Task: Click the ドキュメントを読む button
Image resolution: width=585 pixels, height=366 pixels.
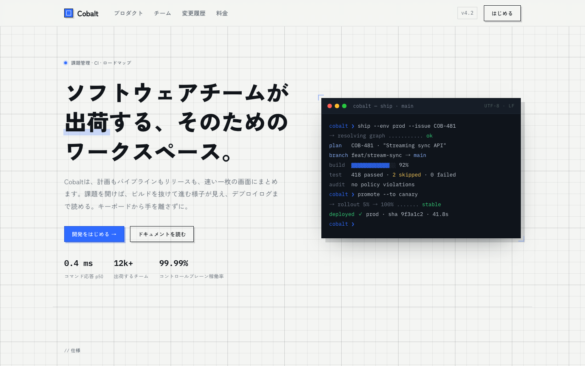Action: click(x=162, y=234)
